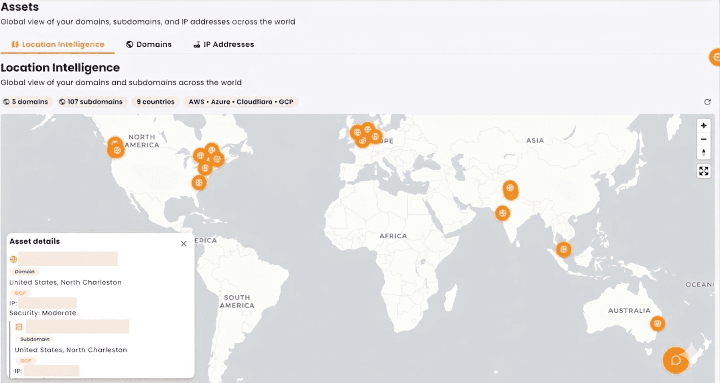Viewport: 720px width, 383px height.
Task: Open the 107 subdomains summary pill
Action: (92, 101)
